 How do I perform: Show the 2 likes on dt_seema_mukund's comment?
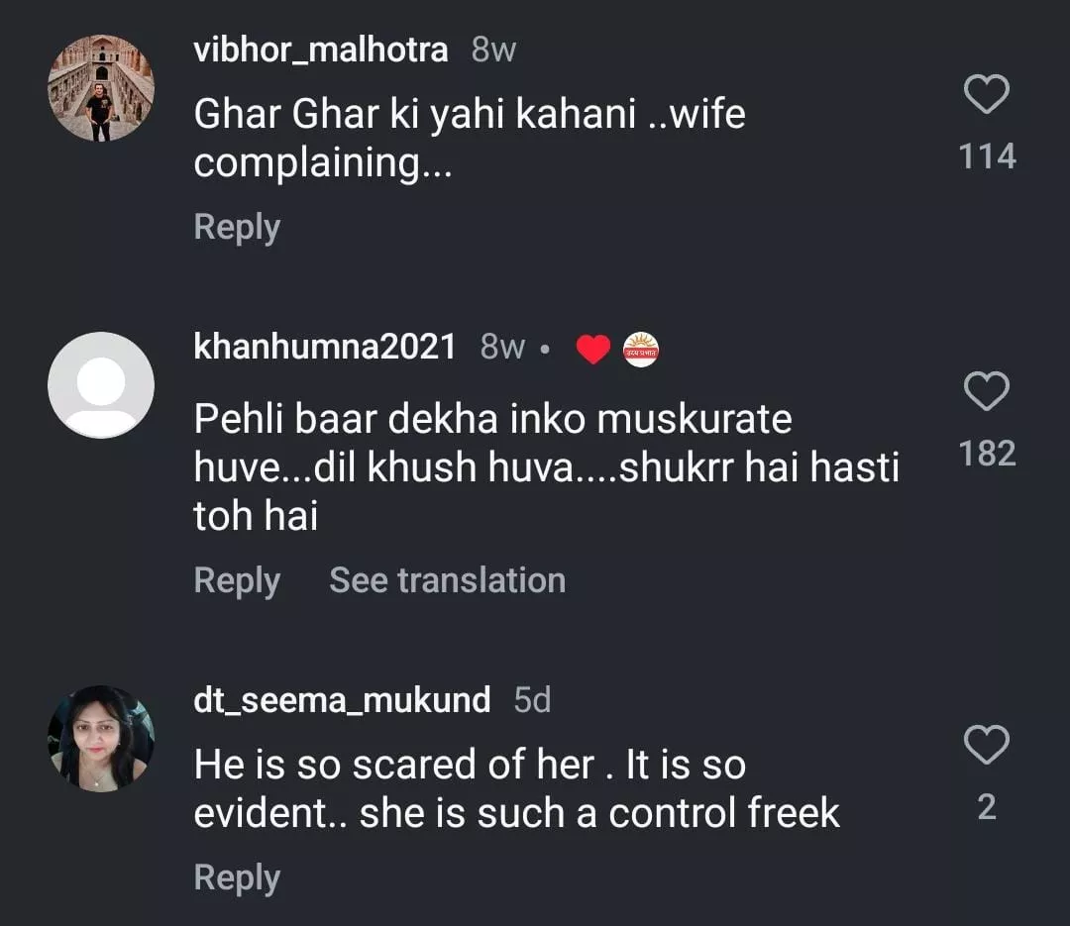tap(987, 807)
